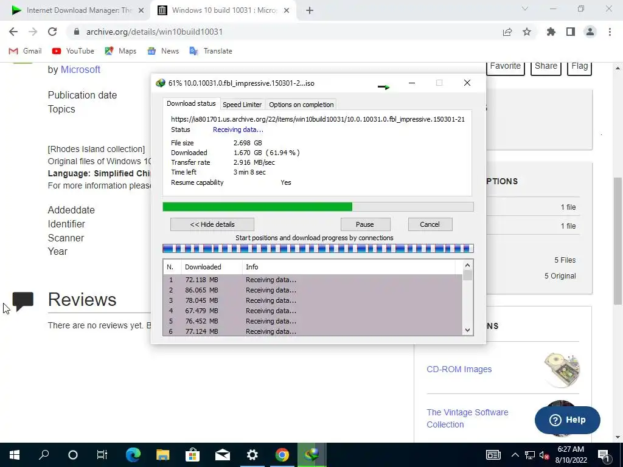
Task: Click the Downloaded column header
Action: 212,267
